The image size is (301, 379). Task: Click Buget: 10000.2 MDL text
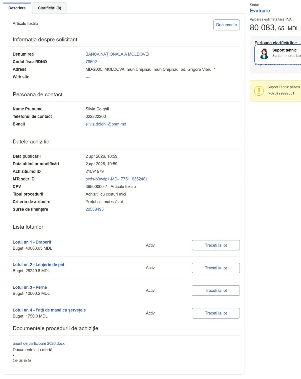(31, 294)
